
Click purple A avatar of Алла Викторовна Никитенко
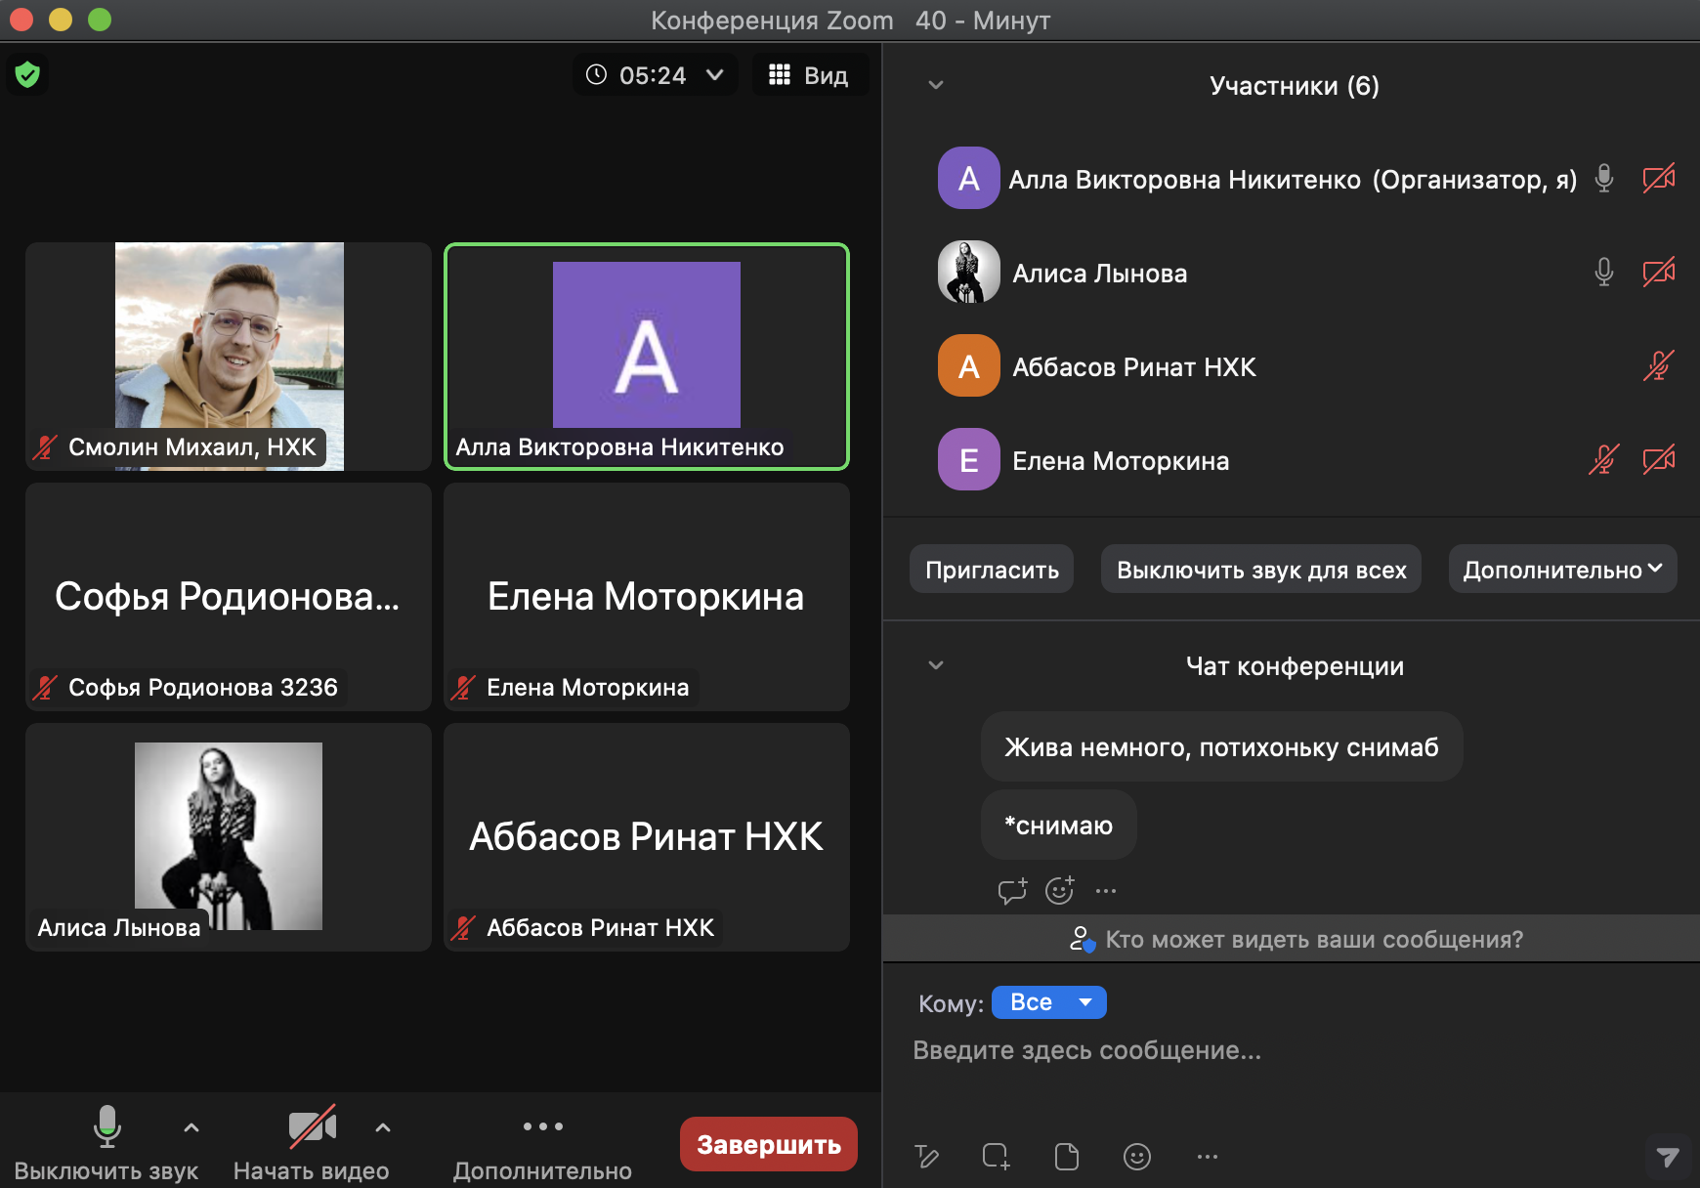968,178
